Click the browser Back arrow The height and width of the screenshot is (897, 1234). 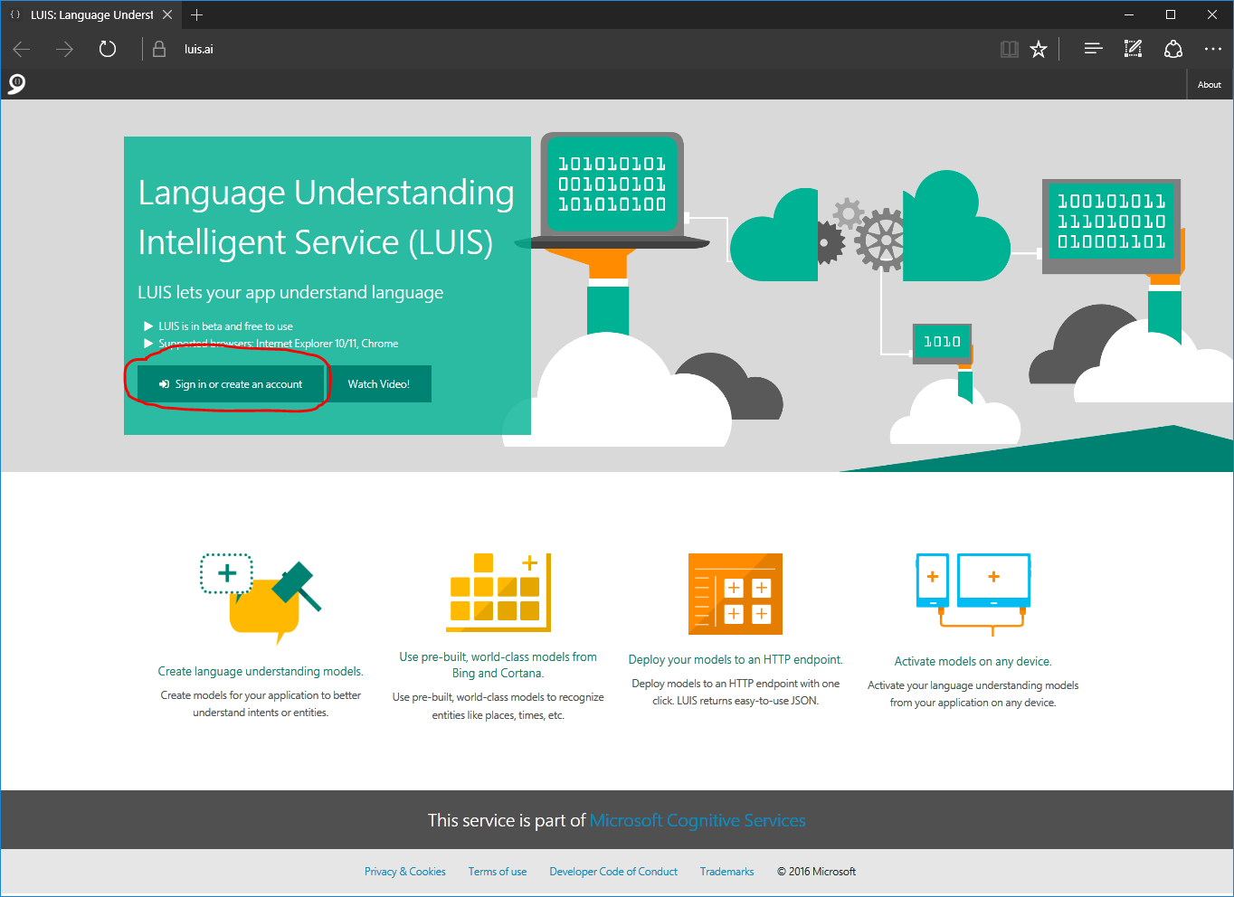(x=22, y=49)
